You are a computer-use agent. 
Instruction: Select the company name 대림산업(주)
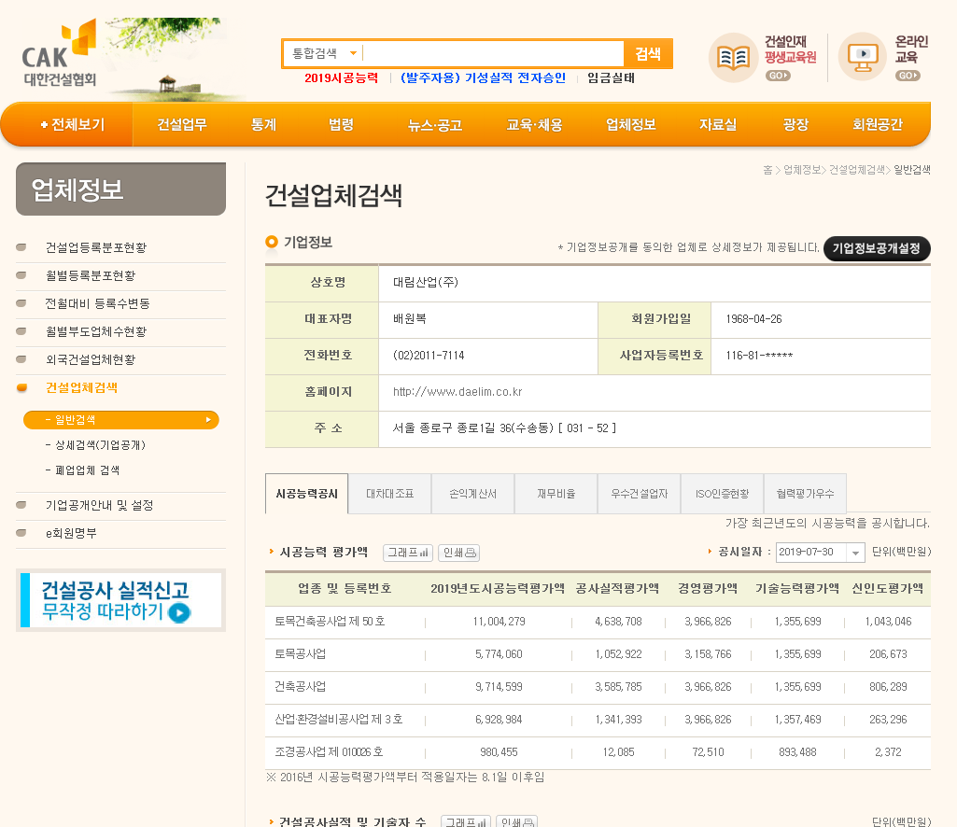pos(426,282)
